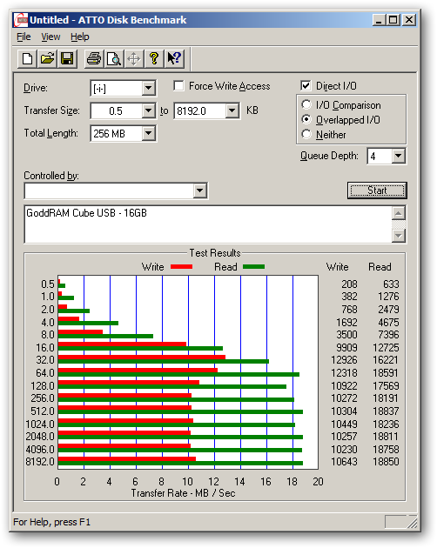437x548 pixels.
Task: Close the ATTO Disk Benchmark window
Action: tap(408, 20)
